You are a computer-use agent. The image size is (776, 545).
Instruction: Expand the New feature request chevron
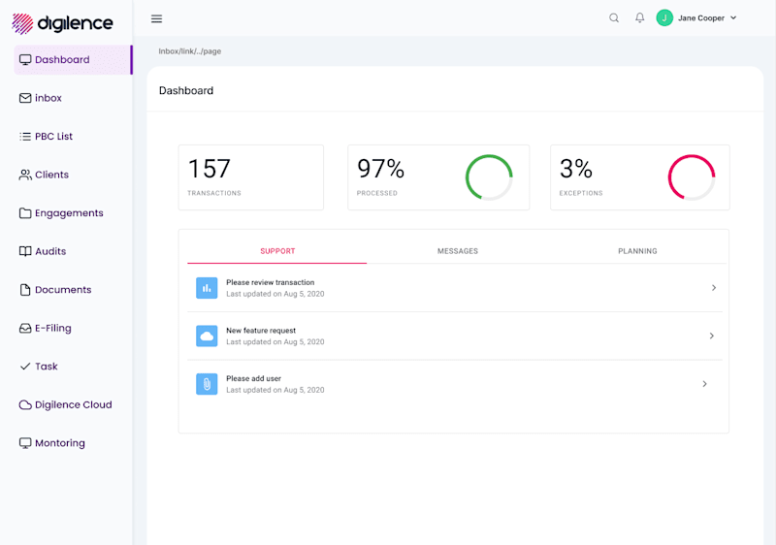[x=711, y=336]
